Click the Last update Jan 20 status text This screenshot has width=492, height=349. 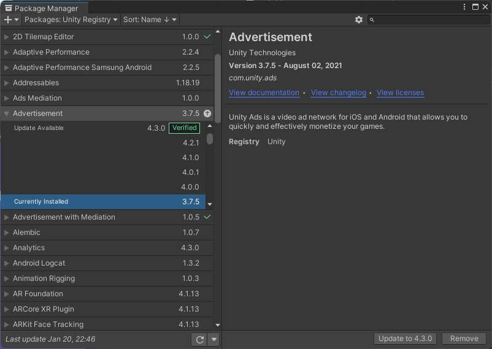50,339
